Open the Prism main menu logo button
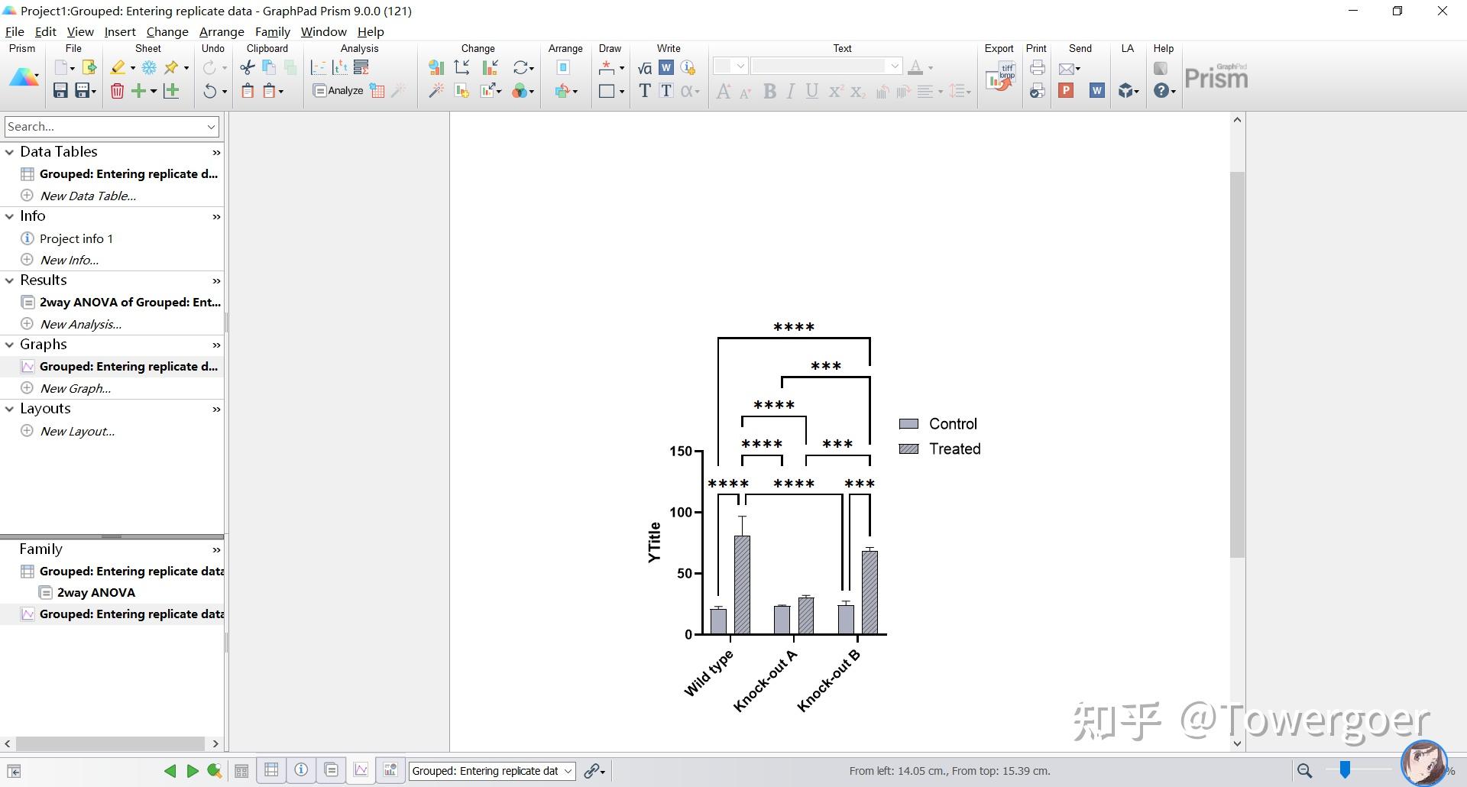The height and width of the screenshot is (787, 1467). point(24,78)
